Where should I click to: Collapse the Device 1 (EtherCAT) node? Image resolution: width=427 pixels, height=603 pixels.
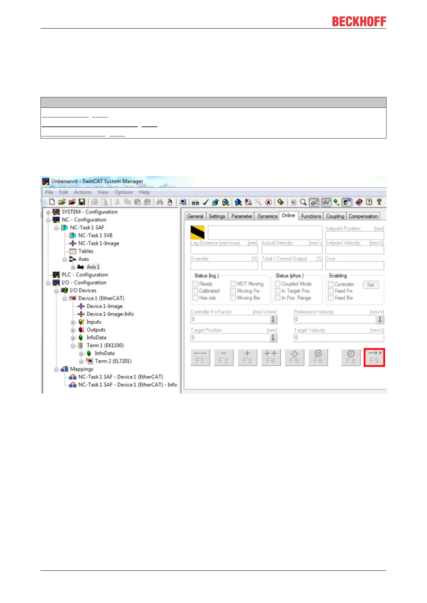point(65,299)
